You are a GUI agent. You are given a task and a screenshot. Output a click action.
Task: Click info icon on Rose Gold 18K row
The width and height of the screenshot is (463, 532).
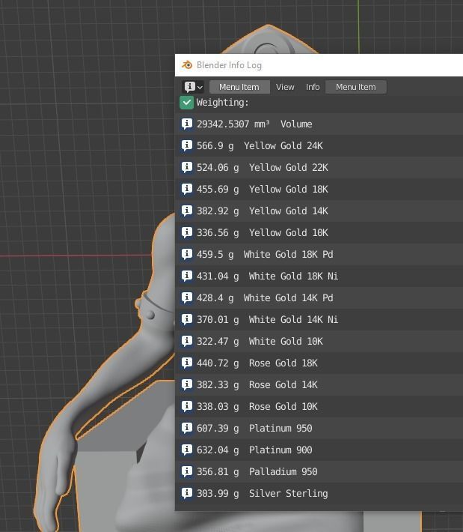point(187,363)
